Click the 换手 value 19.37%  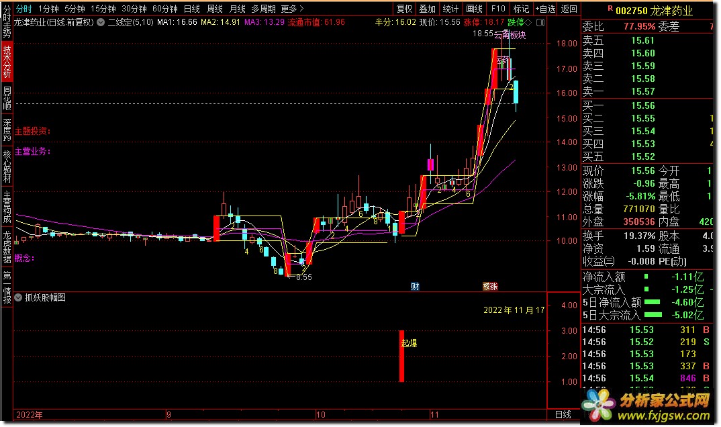[639, 236]
